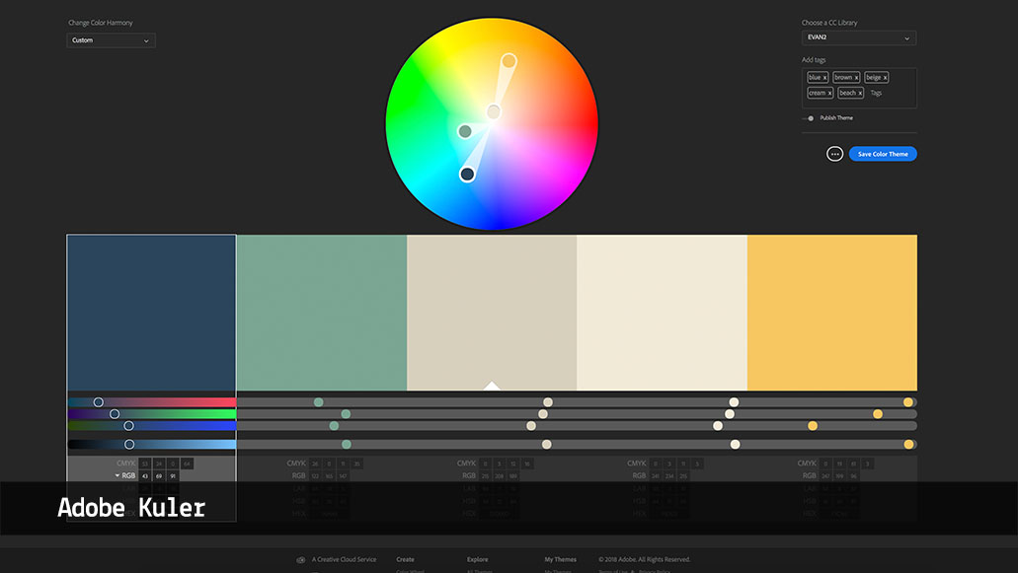Viewport: 1018px width, 573px height.
Task: Remove the brown tag via its x
Action: click(855, 78)
